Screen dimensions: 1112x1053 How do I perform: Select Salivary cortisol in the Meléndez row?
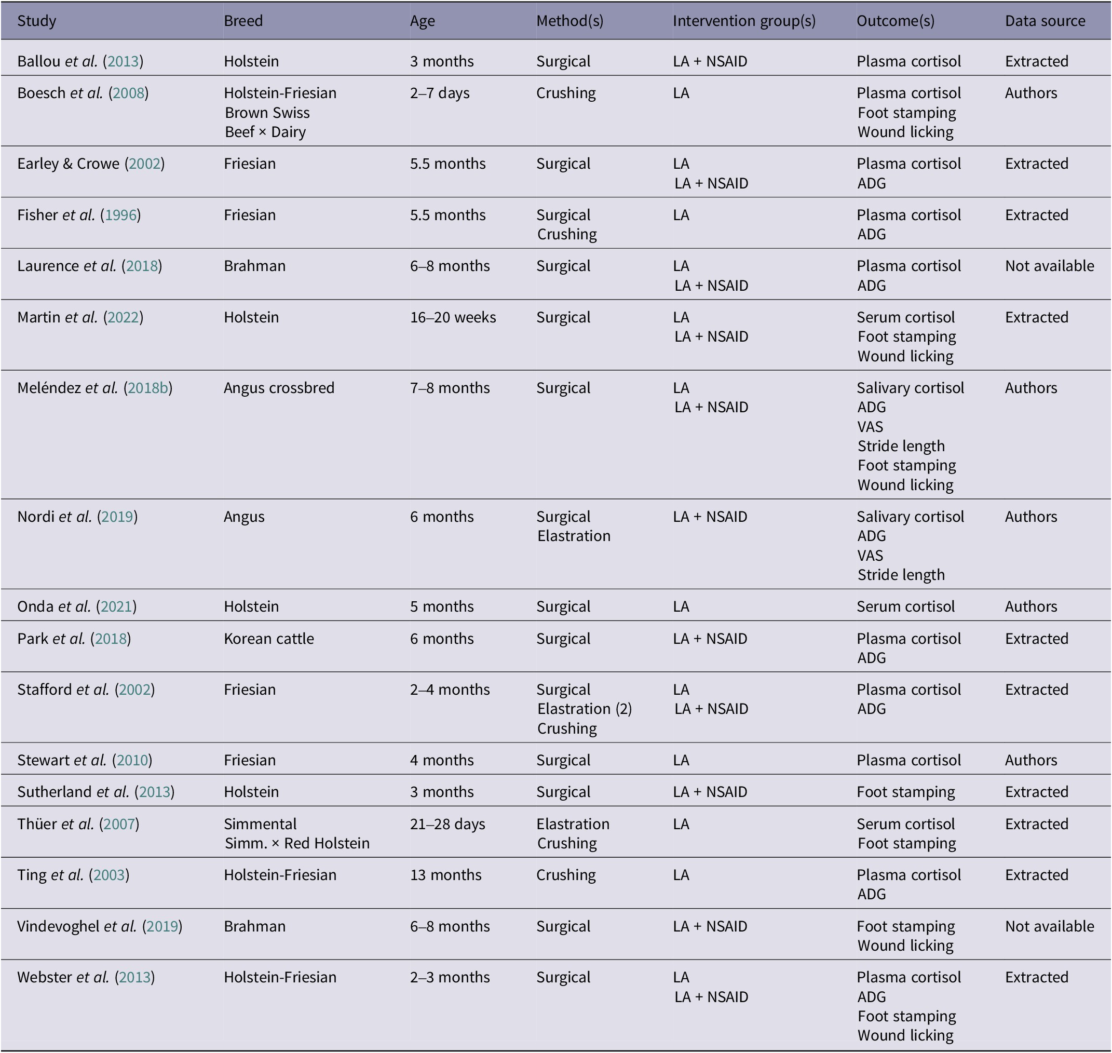pyautogui.click(x=910, y=388)
